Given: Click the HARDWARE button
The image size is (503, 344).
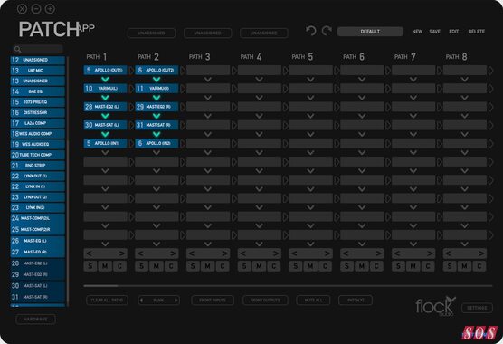Looking at the screenshot, I should coord(35,320).
